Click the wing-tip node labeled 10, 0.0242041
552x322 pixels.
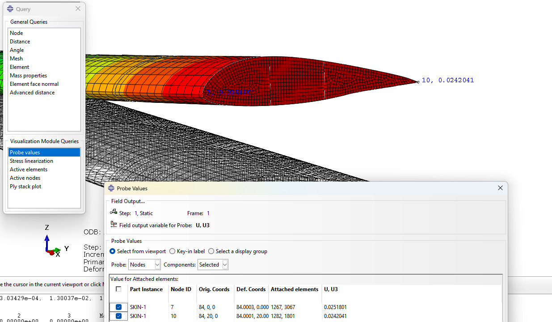click(417, 82)
